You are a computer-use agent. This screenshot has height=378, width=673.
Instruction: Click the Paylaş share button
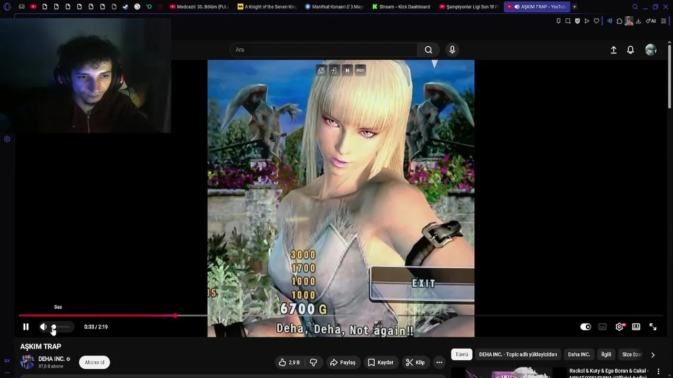click(x=342, y=362)
